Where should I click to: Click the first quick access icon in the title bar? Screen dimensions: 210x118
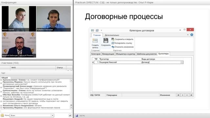click(93, 30)
